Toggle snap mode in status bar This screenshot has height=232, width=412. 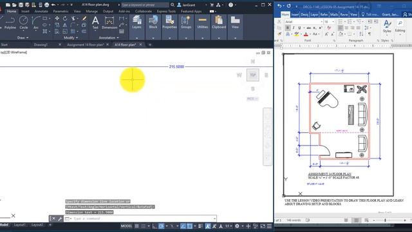click(x=143, y=226)
